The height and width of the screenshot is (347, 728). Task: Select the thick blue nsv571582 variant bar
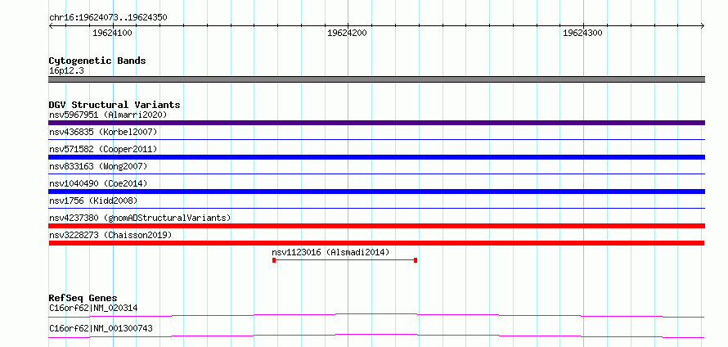[376, 157]
